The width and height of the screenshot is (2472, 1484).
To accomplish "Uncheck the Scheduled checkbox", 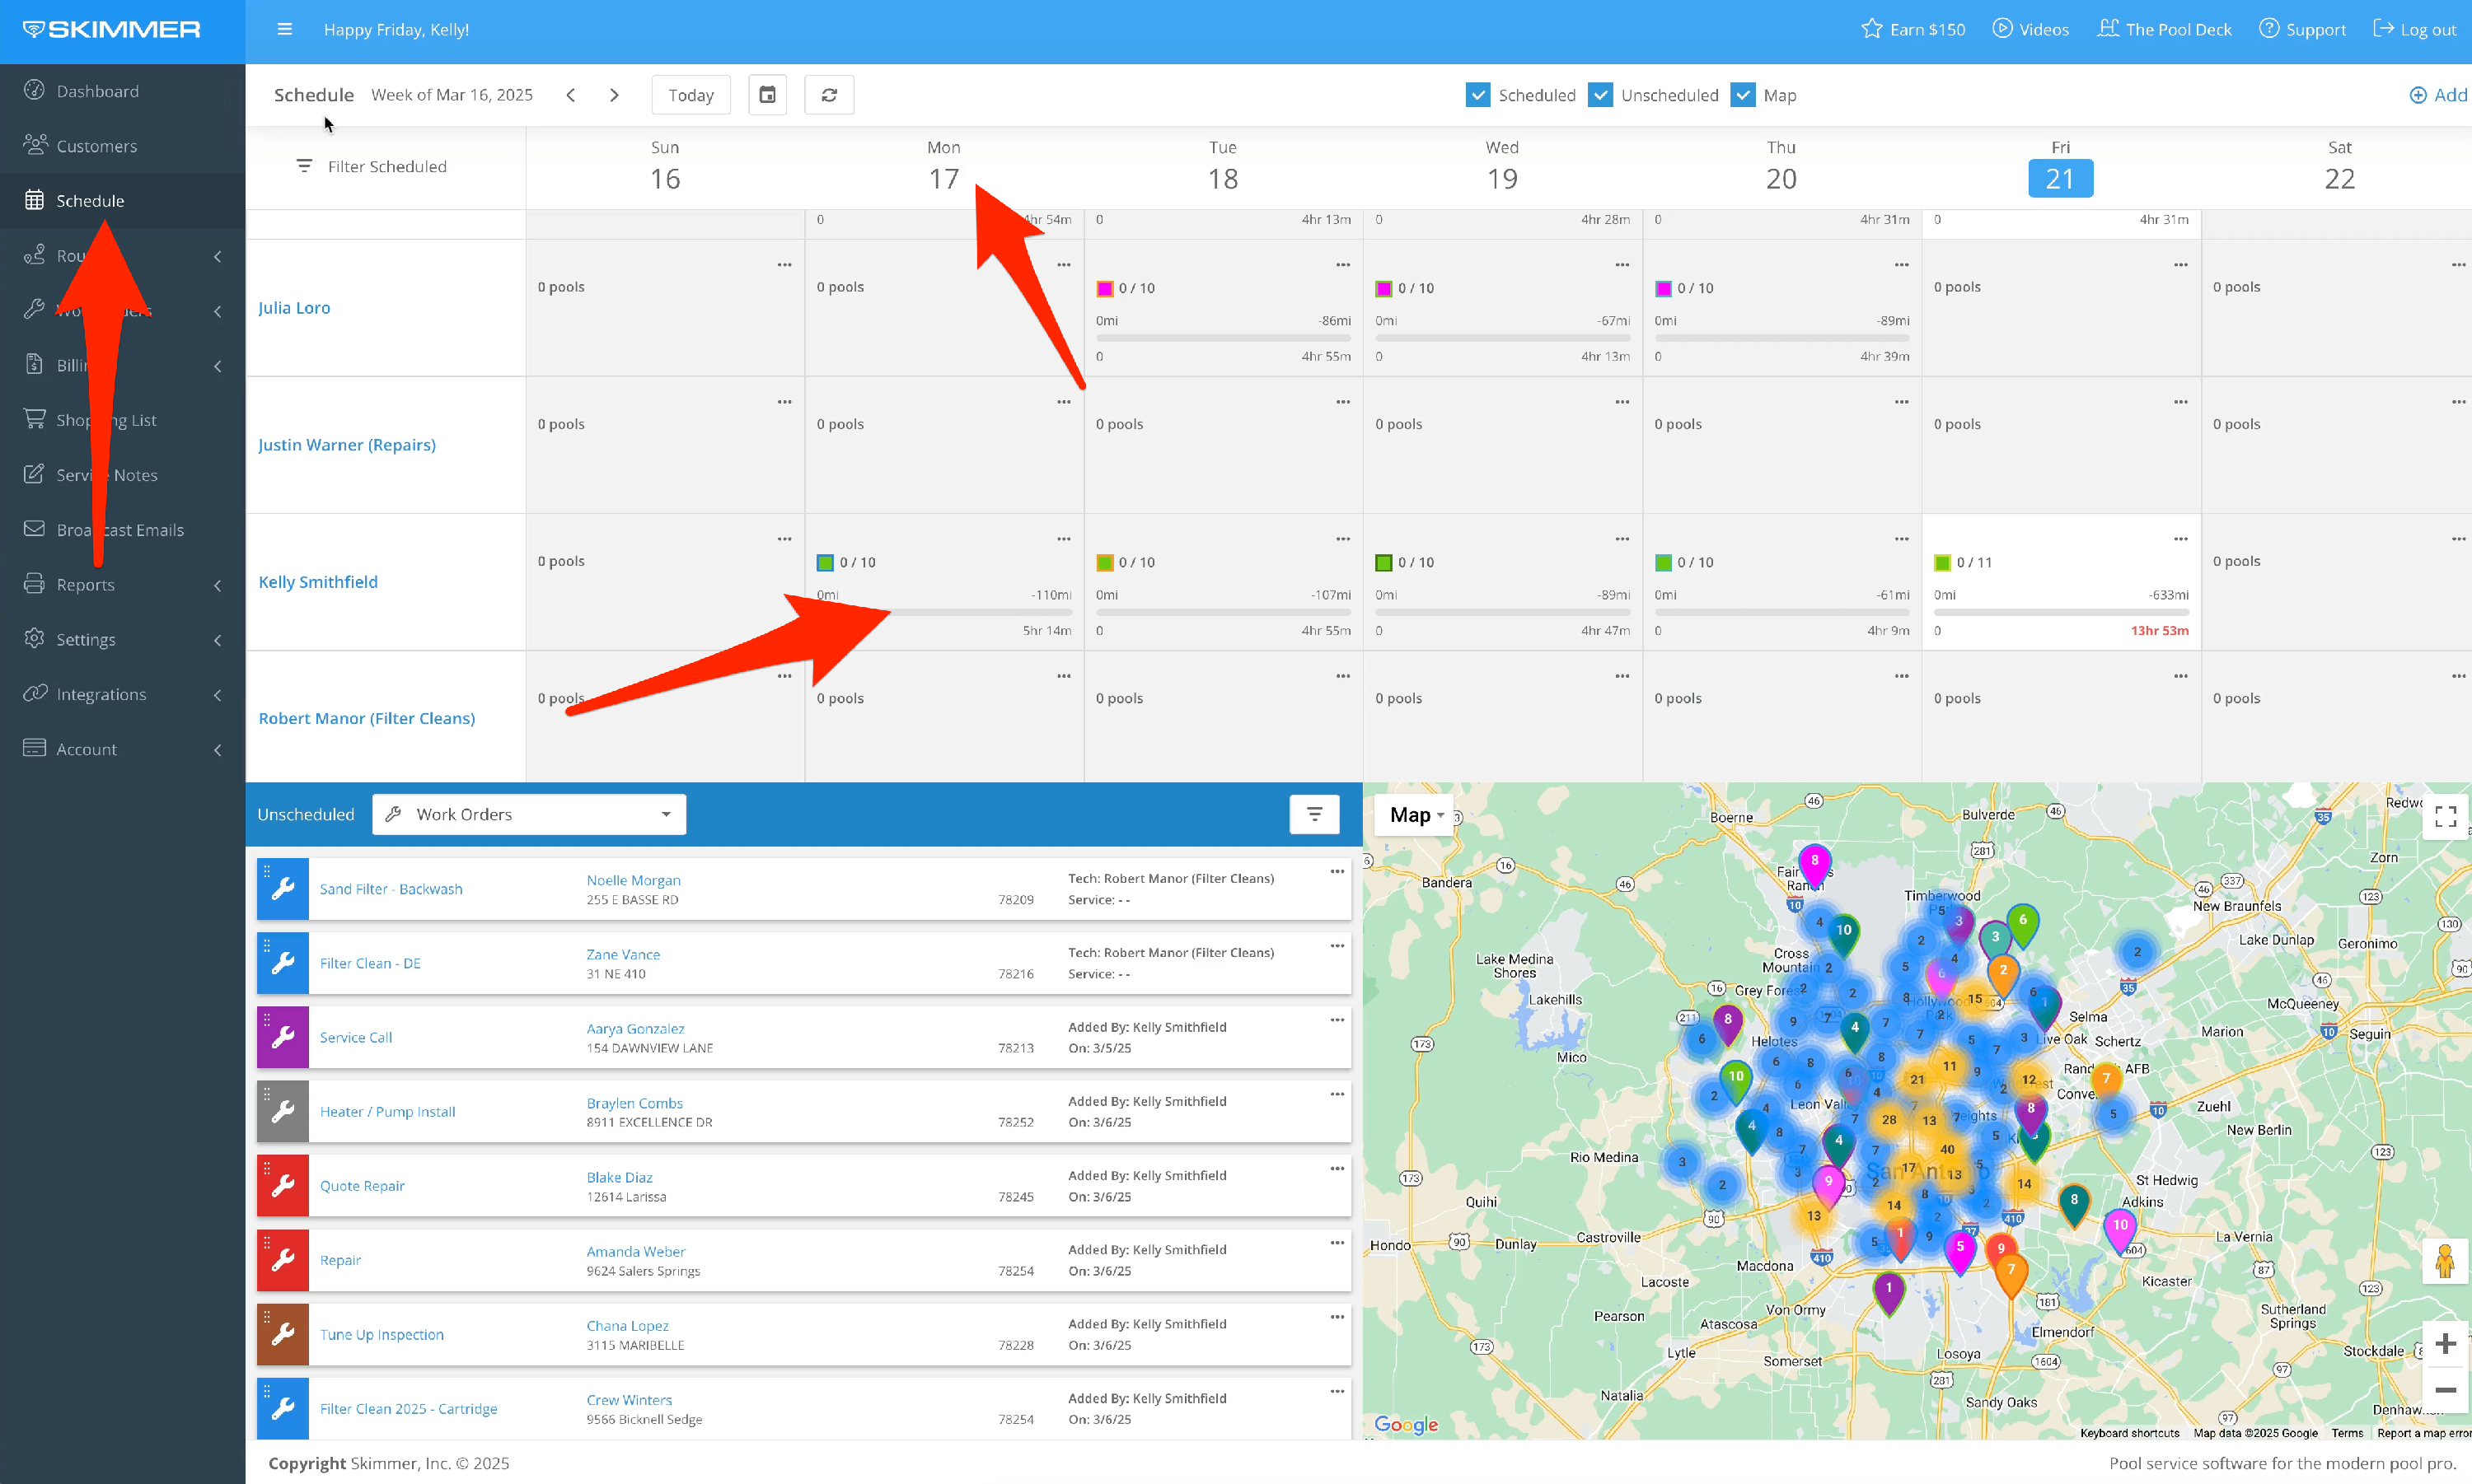I will point(1477,95).
